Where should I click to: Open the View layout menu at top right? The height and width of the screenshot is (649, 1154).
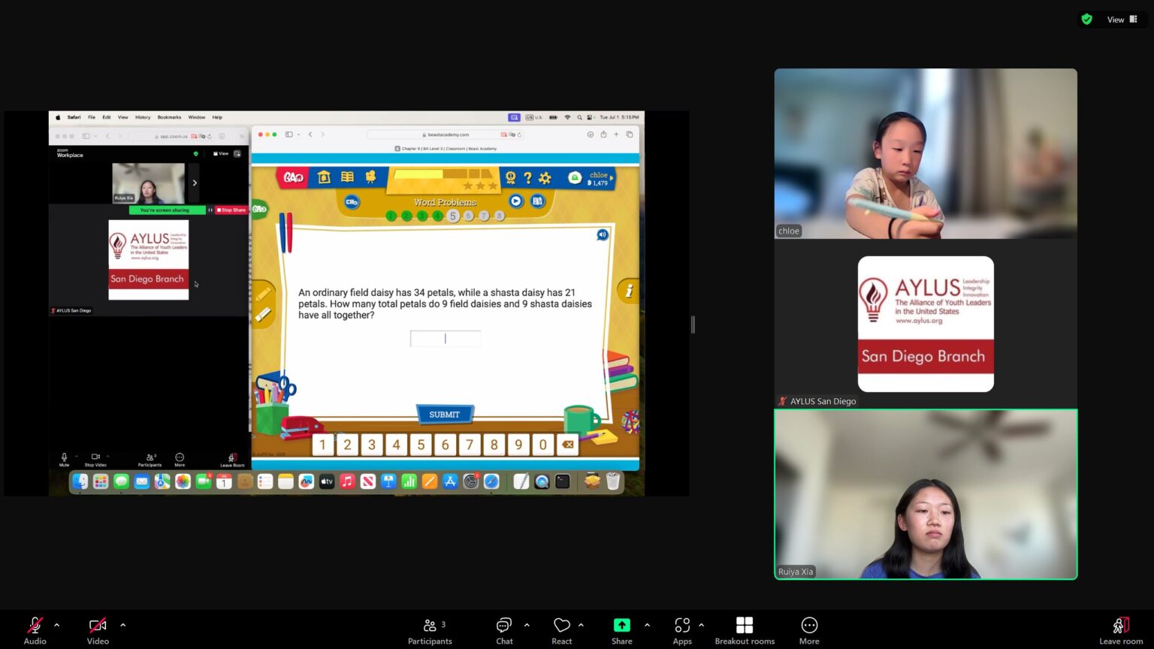pos(1122,20)
